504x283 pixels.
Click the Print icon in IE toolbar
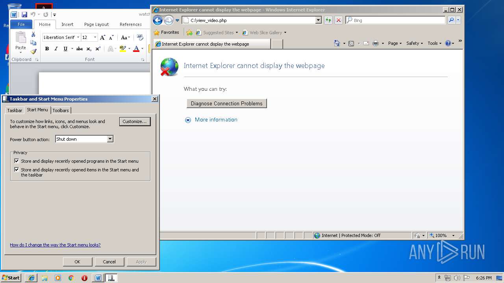coord(376,43)
